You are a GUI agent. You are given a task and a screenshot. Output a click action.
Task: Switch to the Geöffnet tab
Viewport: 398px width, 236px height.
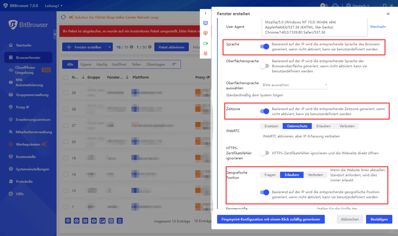[119, 64]
